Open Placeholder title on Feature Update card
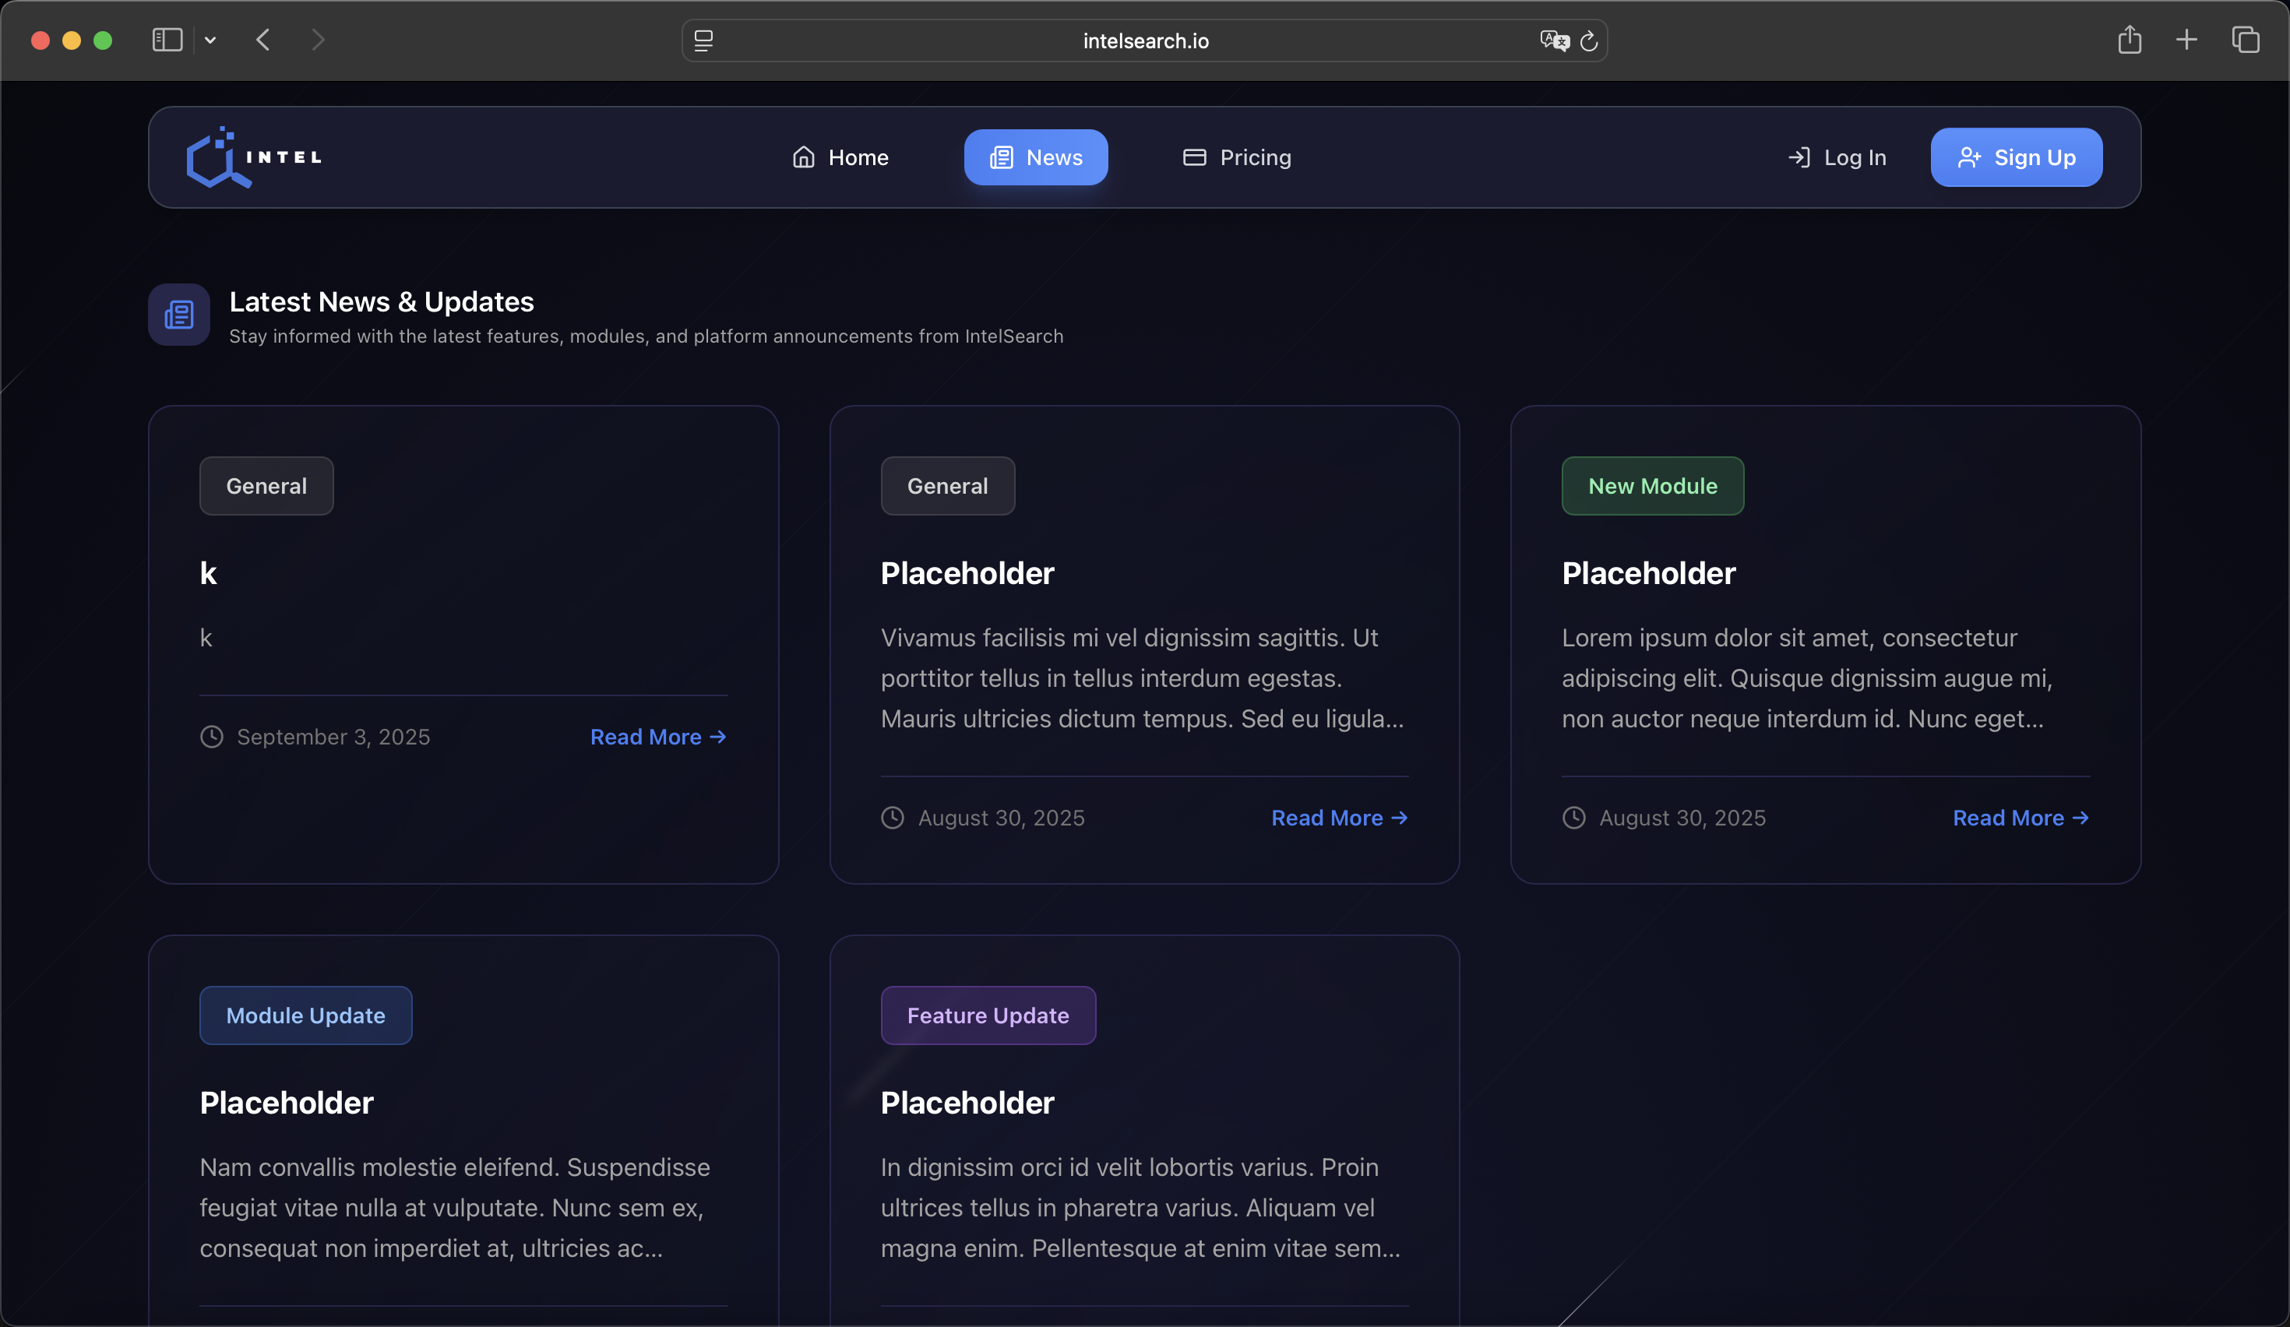The height and width of the screenshot is (1327, 2290). (x=967, y=1103)
